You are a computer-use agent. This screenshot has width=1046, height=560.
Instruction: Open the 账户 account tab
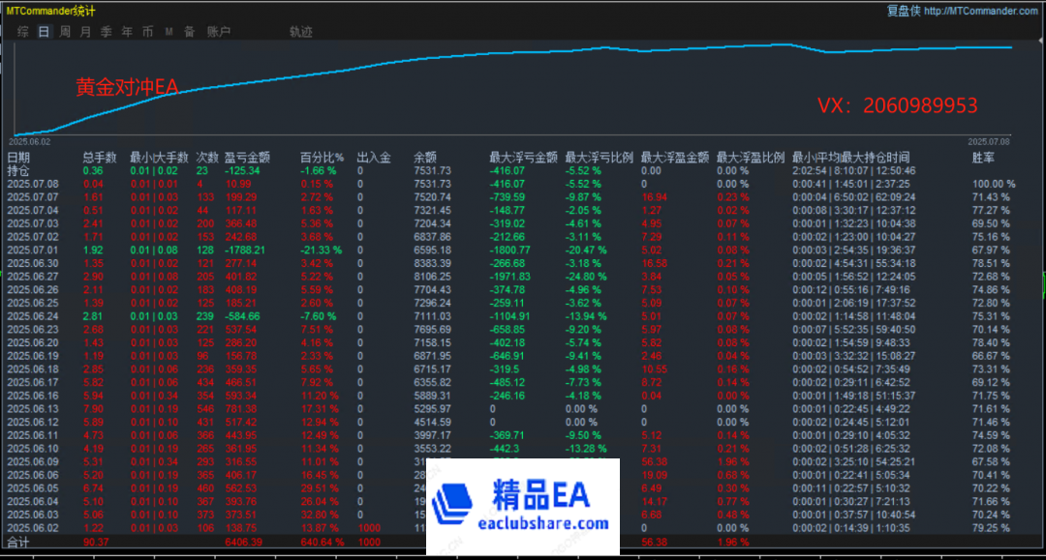tap(219, 32)
